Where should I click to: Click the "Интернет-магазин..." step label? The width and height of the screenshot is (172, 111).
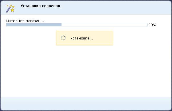(x=25, y=21)
